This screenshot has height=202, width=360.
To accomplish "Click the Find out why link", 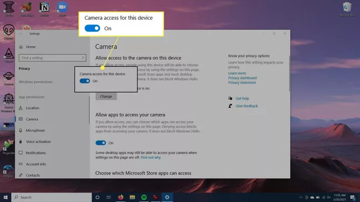I will 151,157.
